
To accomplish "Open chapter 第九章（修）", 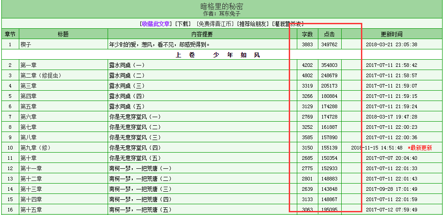I will [x=35, y=148].
